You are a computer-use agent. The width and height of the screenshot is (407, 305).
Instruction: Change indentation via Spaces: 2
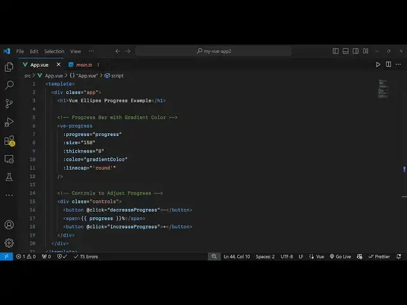[265, 257]
